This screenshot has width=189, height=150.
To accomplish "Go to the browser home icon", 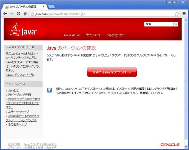I will pyautogui.click(x=25, y=14).
